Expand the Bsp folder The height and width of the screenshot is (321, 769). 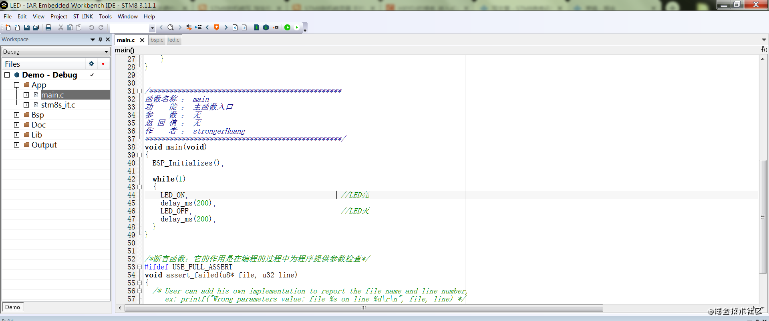[16, 115]
